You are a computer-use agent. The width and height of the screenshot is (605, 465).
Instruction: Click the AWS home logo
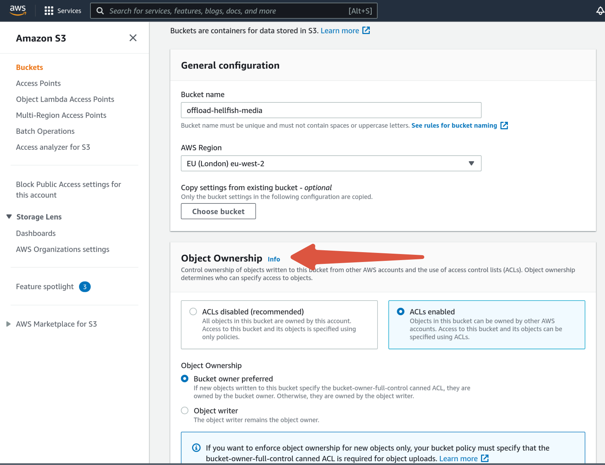pyautogui.click(x=17, y=10)
